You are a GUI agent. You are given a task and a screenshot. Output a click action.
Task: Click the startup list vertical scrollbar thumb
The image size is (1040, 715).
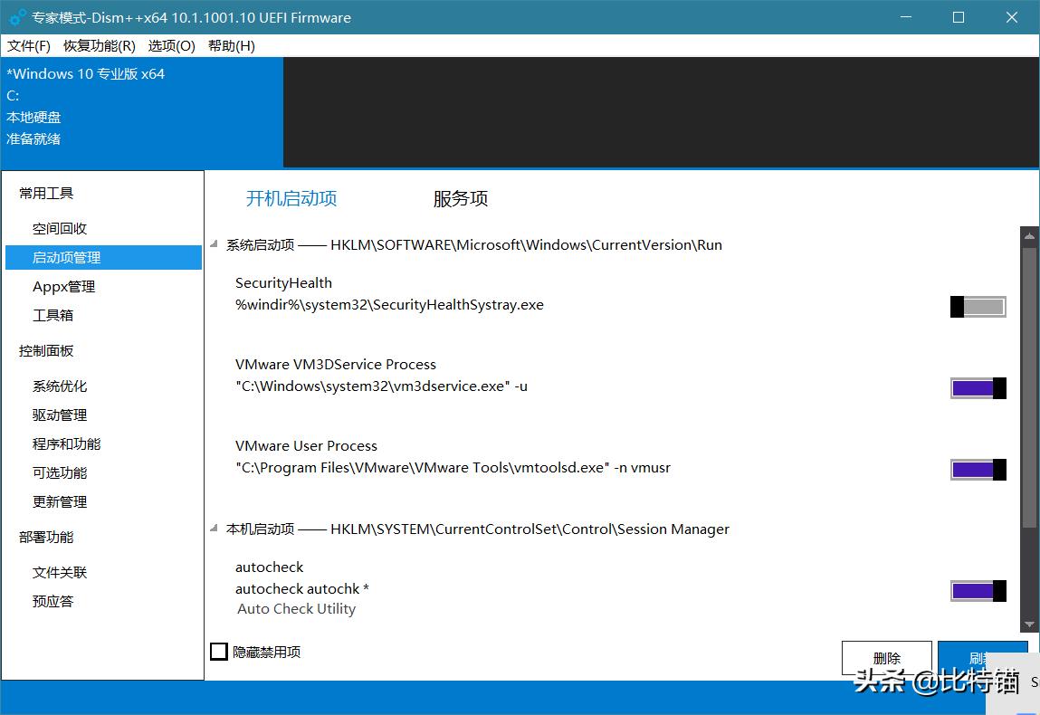pyautogui.click(x=1029, y=388)
